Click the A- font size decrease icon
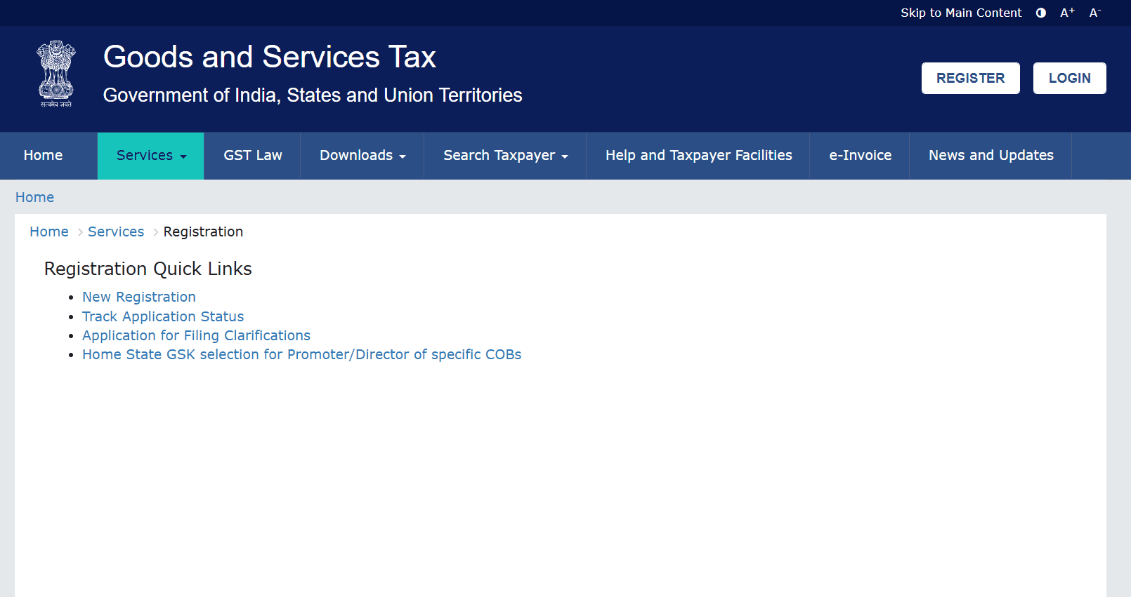 [x=1094, y=13]
